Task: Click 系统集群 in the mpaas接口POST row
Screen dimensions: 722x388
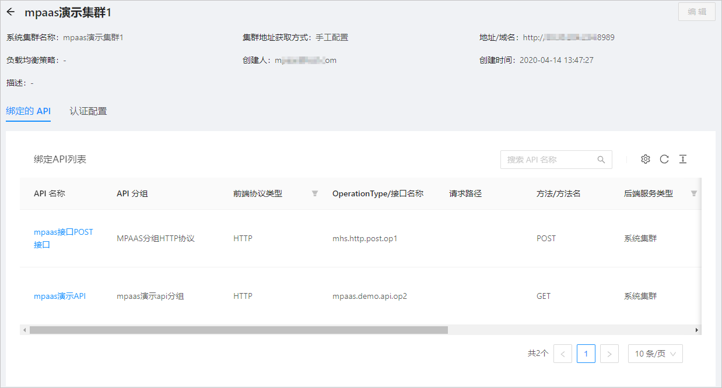Action: coord(640,238)
